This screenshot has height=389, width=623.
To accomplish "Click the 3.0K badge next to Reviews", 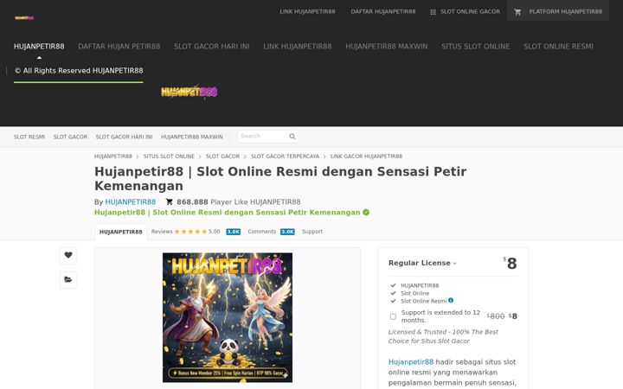I will coord(234,232).
